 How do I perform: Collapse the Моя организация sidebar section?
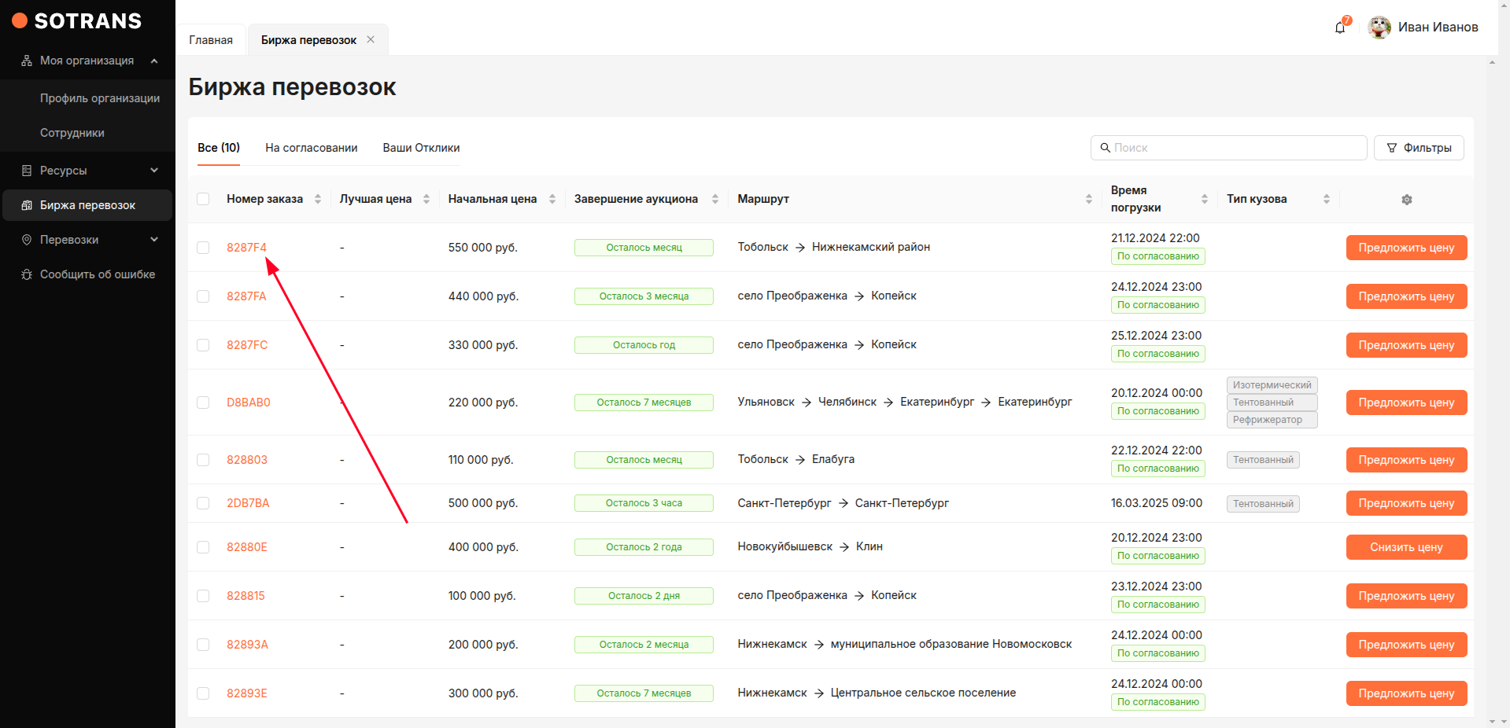point(154,61)
